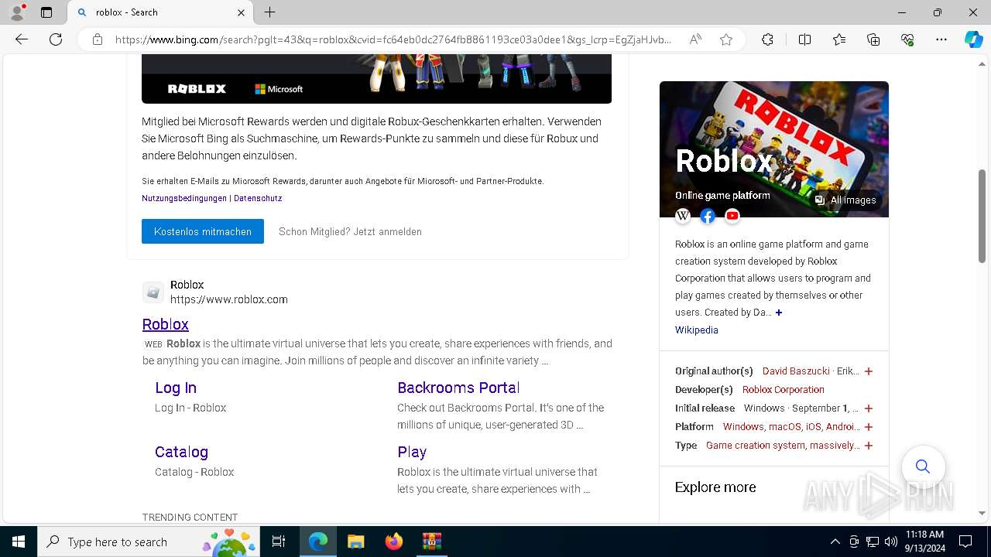The image size is (991, 557).
Task: Show hidden tray icons chevron
Action: 835,542
